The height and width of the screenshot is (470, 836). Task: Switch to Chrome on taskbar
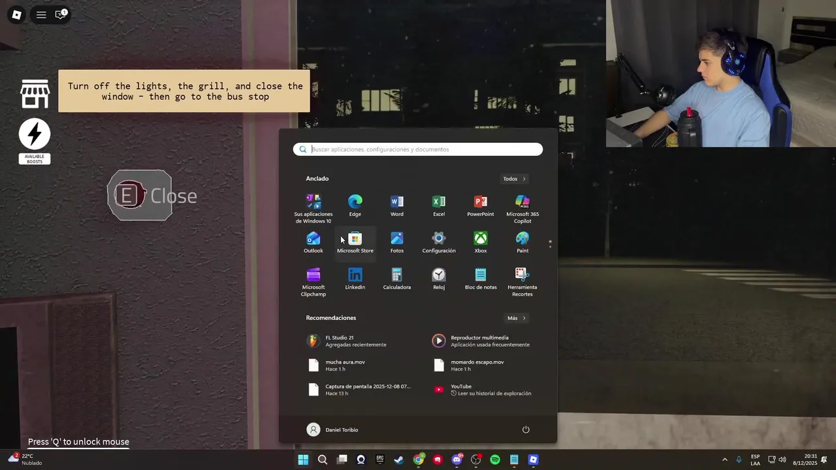(419, 460)
